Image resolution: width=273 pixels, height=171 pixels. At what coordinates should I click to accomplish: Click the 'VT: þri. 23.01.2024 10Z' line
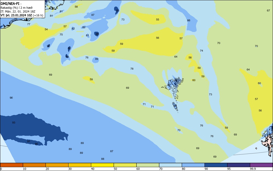click(x=16, y=15)
